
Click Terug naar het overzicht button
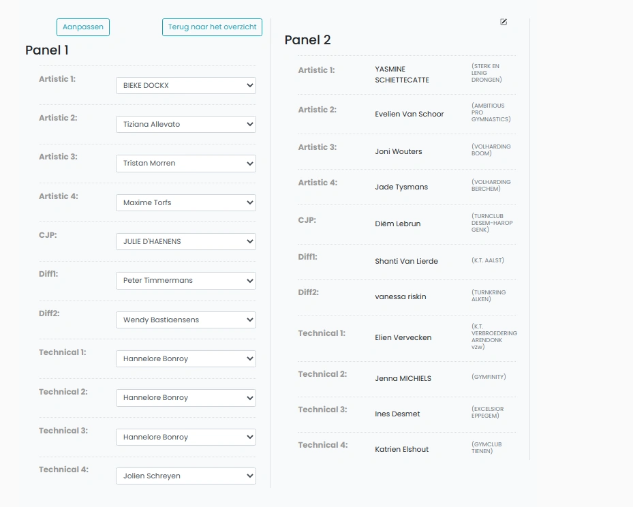tap(212, 27)
